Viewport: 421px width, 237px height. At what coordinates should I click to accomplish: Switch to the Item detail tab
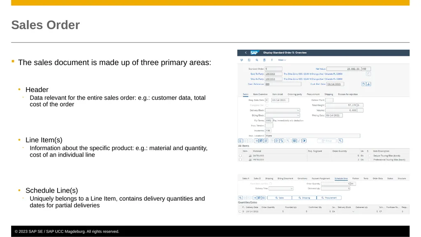[x=278, y=94]
